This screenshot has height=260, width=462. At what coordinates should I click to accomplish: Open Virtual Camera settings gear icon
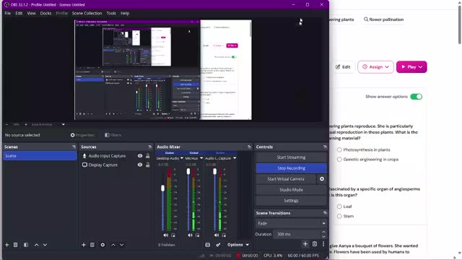322,179
